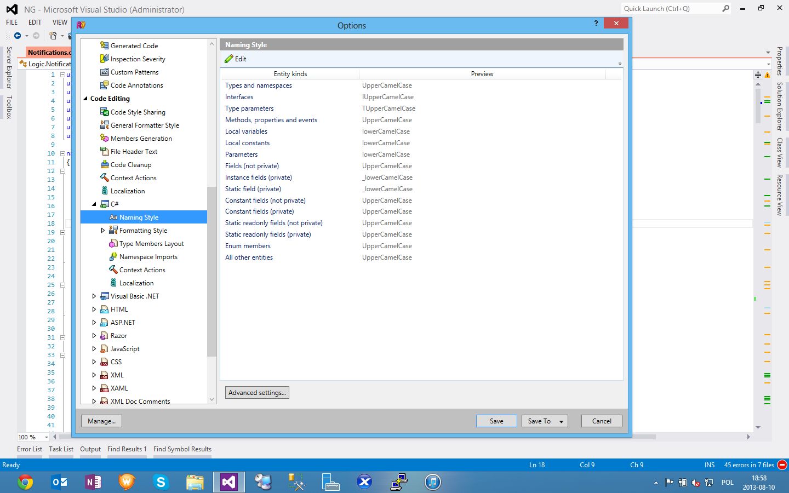Click the Save button

496,421
